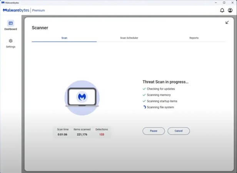This screenshot has width=237, height=173.
Task: Open the account profile icon
Action: pos(230,10)
